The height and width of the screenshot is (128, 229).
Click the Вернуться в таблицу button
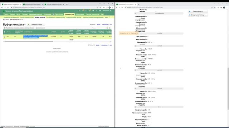[x=198, y=15]
